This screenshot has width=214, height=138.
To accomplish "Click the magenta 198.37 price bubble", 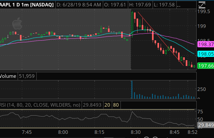I will tap(206, 44).
